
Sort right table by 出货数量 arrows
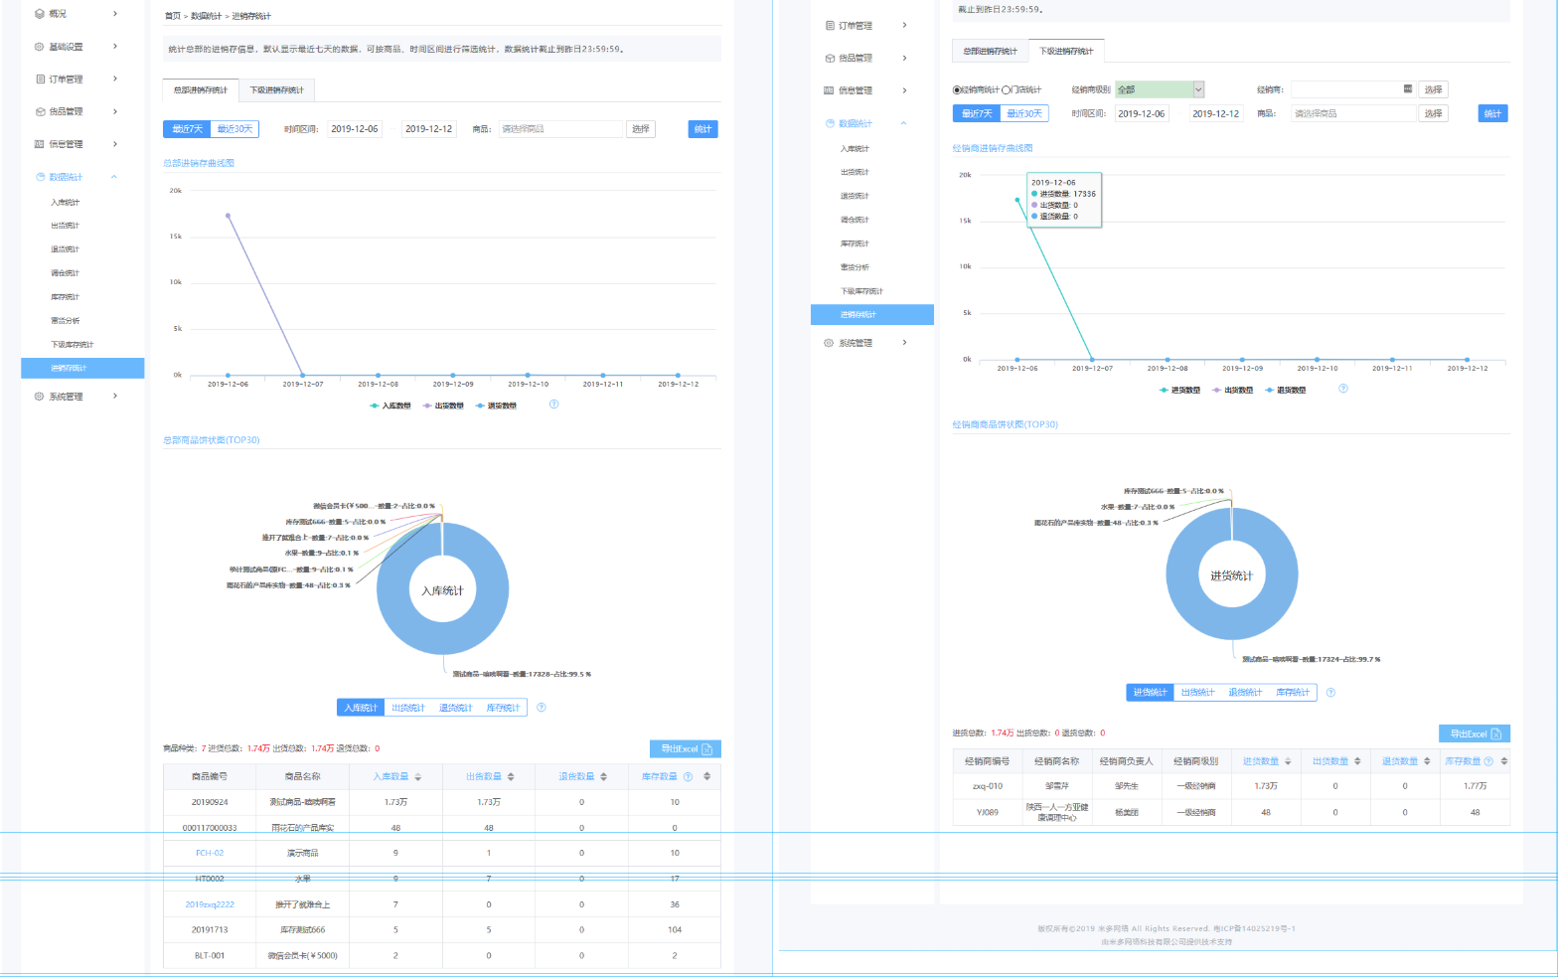[1357, 761]
